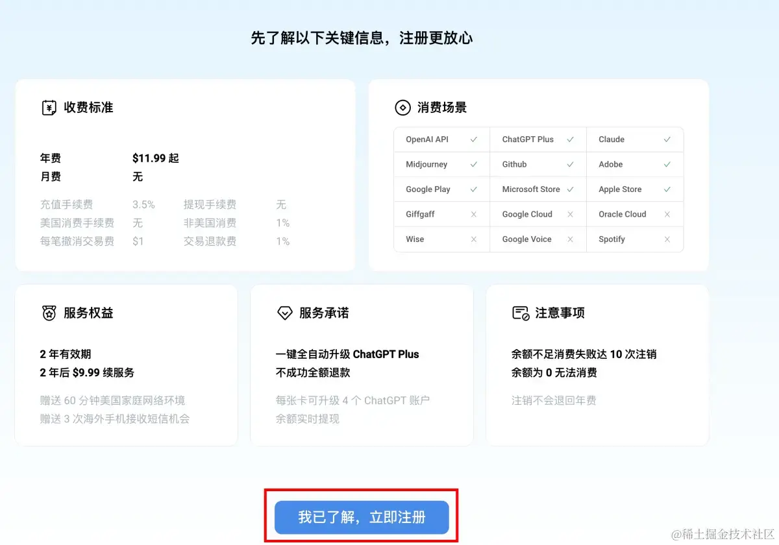Click the 非美国消费 label
The height and width of the screenshot is (545, 779).
point(210,223)
